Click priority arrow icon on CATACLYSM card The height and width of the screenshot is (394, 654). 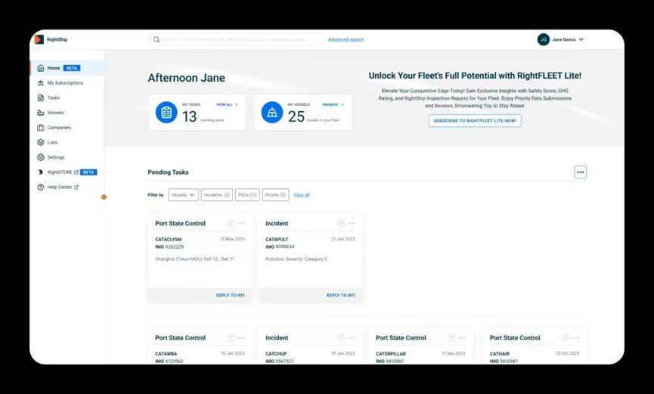click(x=231, y=223)
